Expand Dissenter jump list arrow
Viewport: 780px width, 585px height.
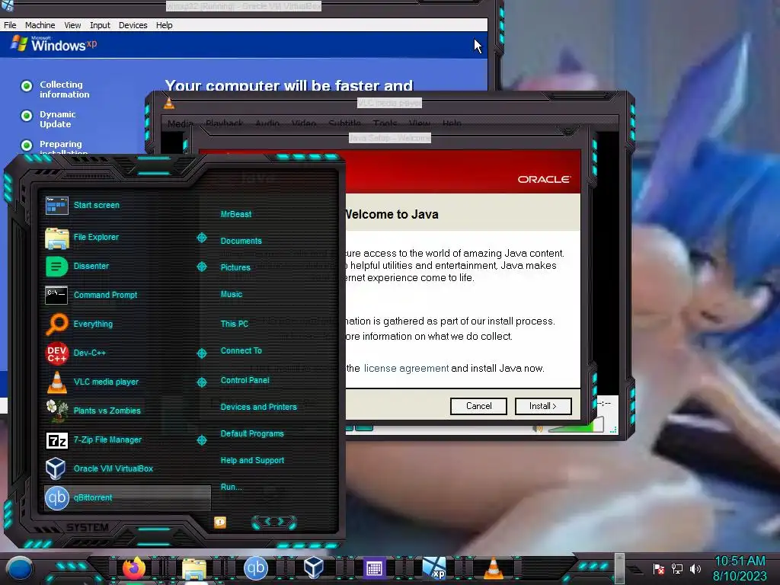pos(202,267)
